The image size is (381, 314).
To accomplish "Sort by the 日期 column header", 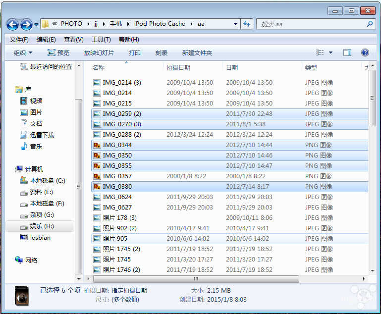I will 232,67.
